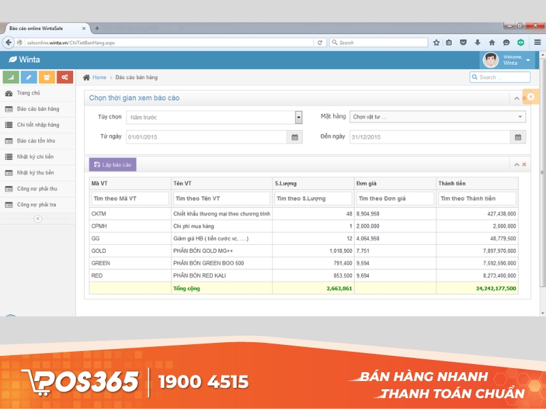This screenshot has width=546, height=409.
Task: Go to the browser home page icon
Action: pyautogui.click(x=491, y=42)
